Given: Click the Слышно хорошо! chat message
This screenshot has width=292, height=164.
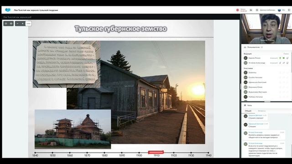Looking at the screenshot, I should (256, 118).
